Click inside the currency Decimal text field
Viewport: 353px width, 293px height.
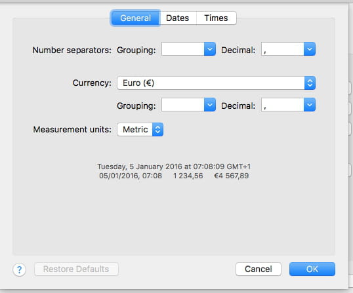283,105
